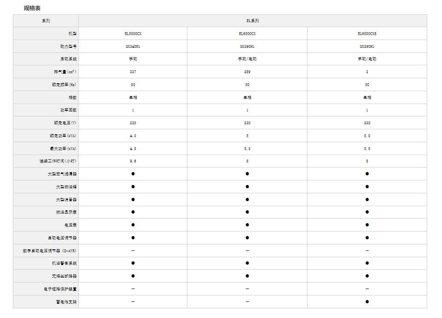This screenshot has width=442, height=318.
Task: Click maximum power 5.5 in the 6500CX column
Action: pyautogui.click(x=247, y=149)
